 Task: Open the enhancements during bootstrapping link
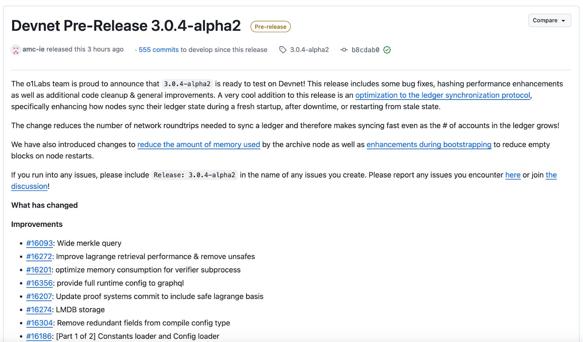tap(429, 145)
